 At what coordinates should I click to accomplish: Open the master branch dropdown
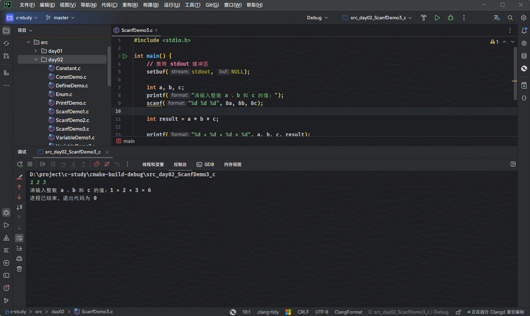click(x=60, y=18)
